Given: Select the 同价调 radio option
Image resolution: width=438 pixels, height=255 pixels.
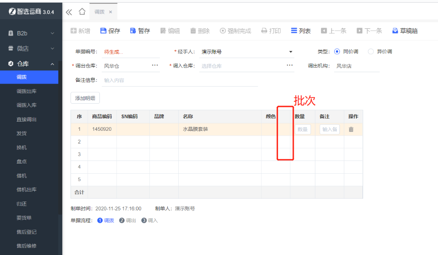Looking at the screenshot, I should pyautogui.click(x=337, y=52).
